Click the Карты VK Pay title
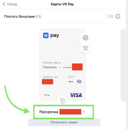This screenshot has width=128, height=129. (62, 4)
